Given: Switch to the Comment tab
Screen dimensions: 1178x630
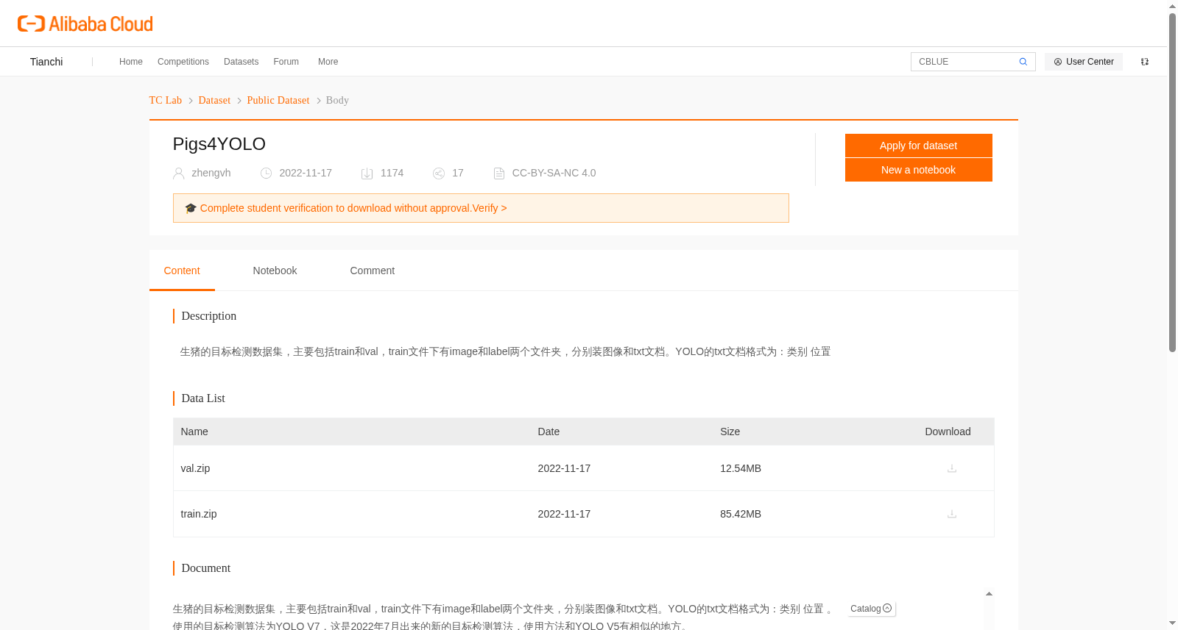Looking at the screenshot, I should [x=373, y=271].
